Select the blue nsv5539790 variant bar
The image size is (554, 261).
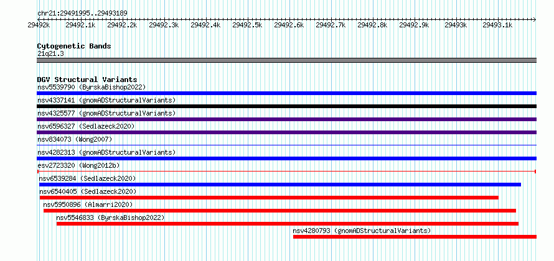[286, 93]
